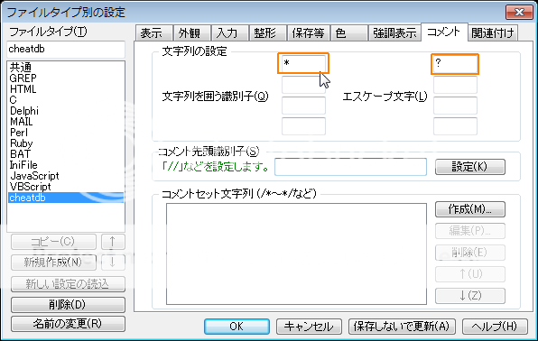
Task: Switch to the 色 tab
Action: (x=349, y=33)
